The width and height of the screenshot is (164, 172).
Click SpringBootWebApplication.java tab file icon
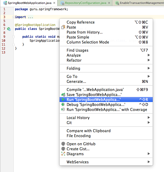(5, 3)
